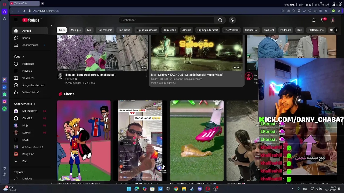Open Google Chrome from the taskbar

(176, 189)
